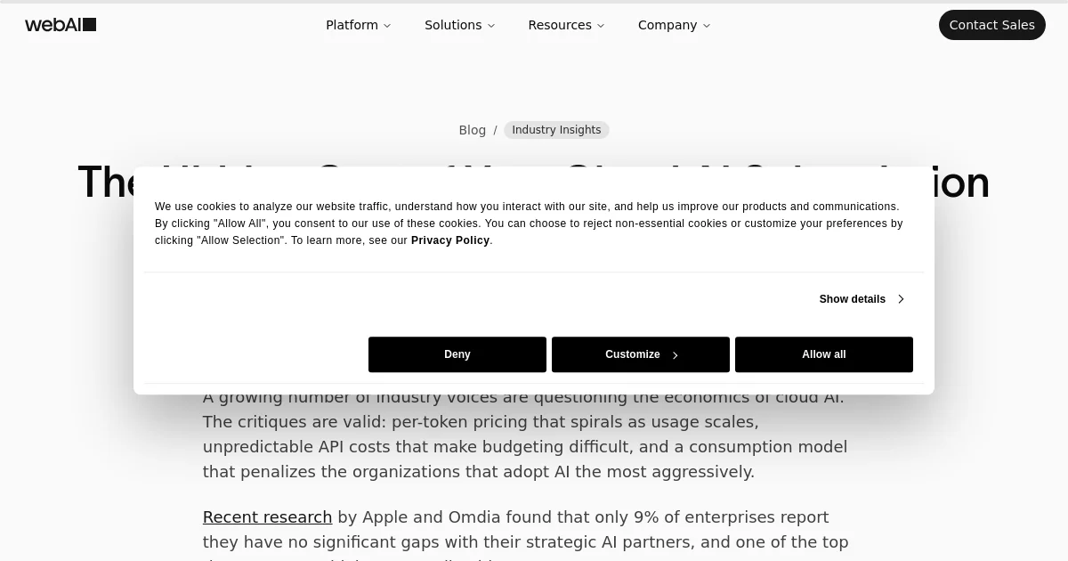Follow the Recent research link
The height and width of the screenshot is (561, 1068).
[x=267, y=517]
